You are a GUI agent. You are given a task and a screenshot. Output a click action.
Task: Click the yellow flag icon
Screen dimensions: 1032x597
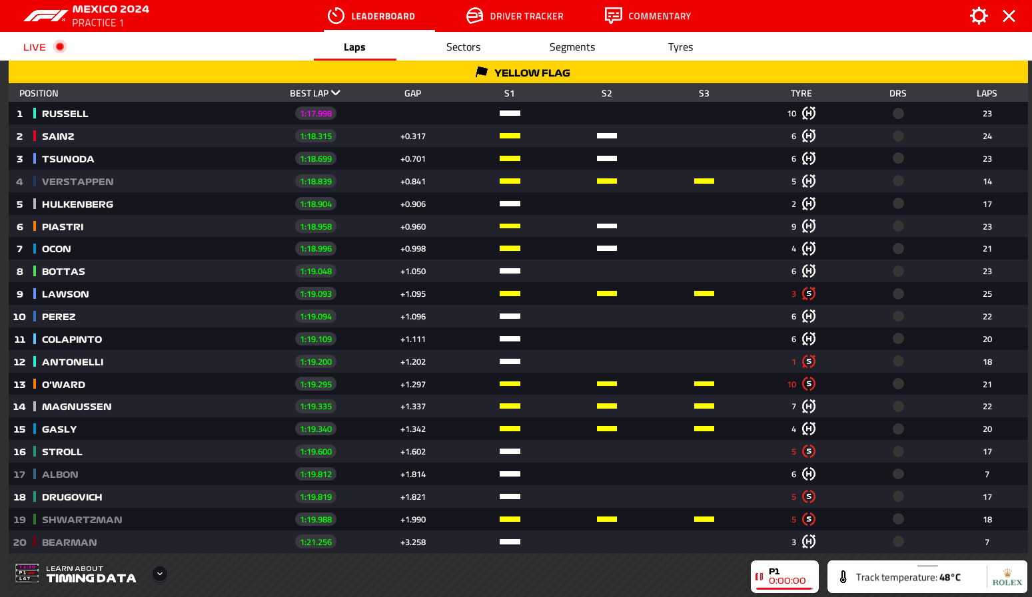[x=482, y=72]
